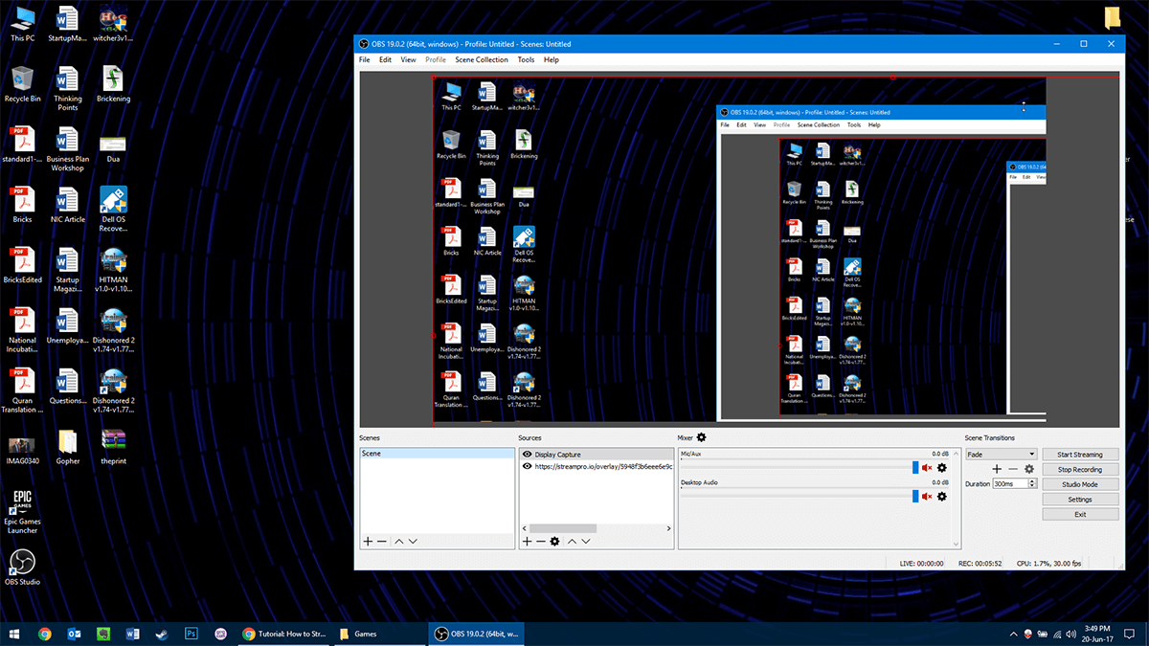Open the Epic Games Launcher desktop icon
Viewport: 1149px width, 646px height.
pos(23,511)
